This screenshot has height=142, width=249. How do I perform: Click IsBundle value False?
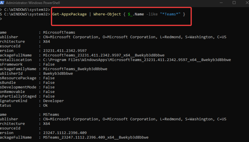click(x=49, y=83)
